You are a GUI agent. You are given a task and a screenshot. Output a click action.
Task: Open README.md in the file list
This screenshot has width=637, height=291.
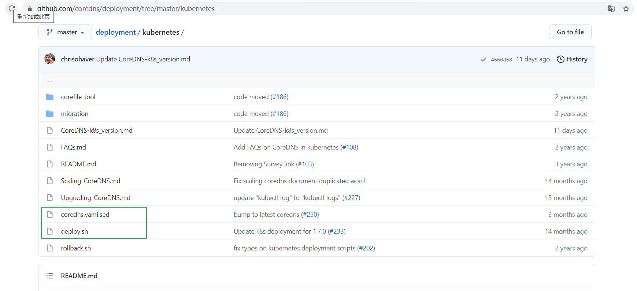pyautogui.click(x=78, y=164)
